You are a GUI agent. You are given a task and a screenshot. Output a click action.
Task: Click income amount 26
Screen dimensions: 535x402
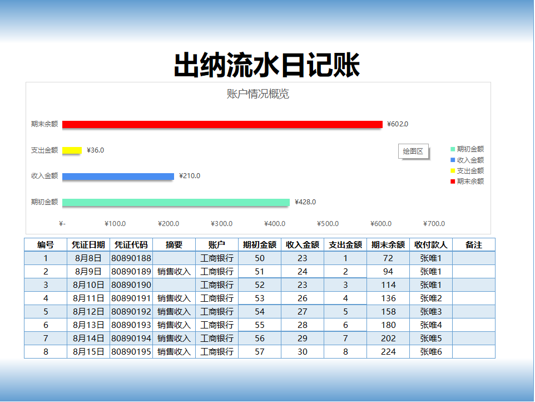pyautogui.click(x=303, y=298)
